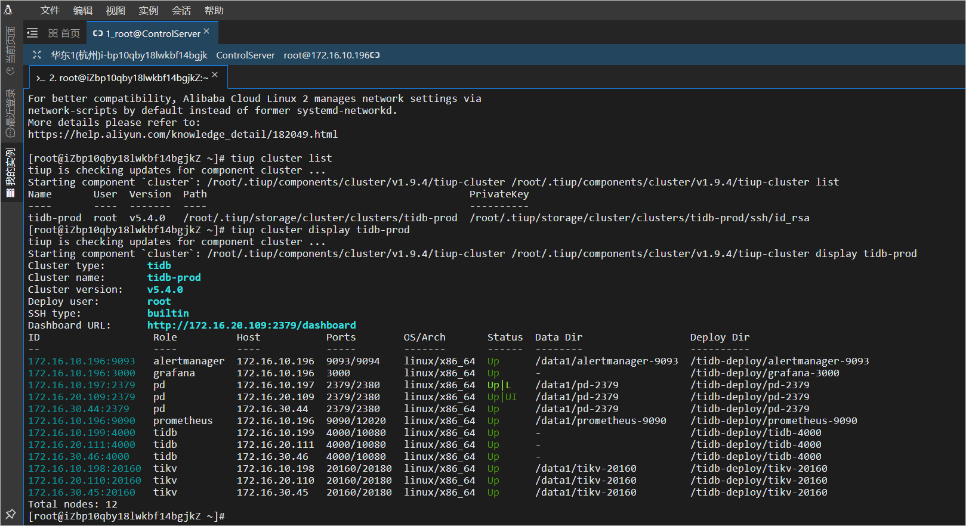Click the id_rsa private key path
Screen dimensions: 966x526
tap(639, 218)
